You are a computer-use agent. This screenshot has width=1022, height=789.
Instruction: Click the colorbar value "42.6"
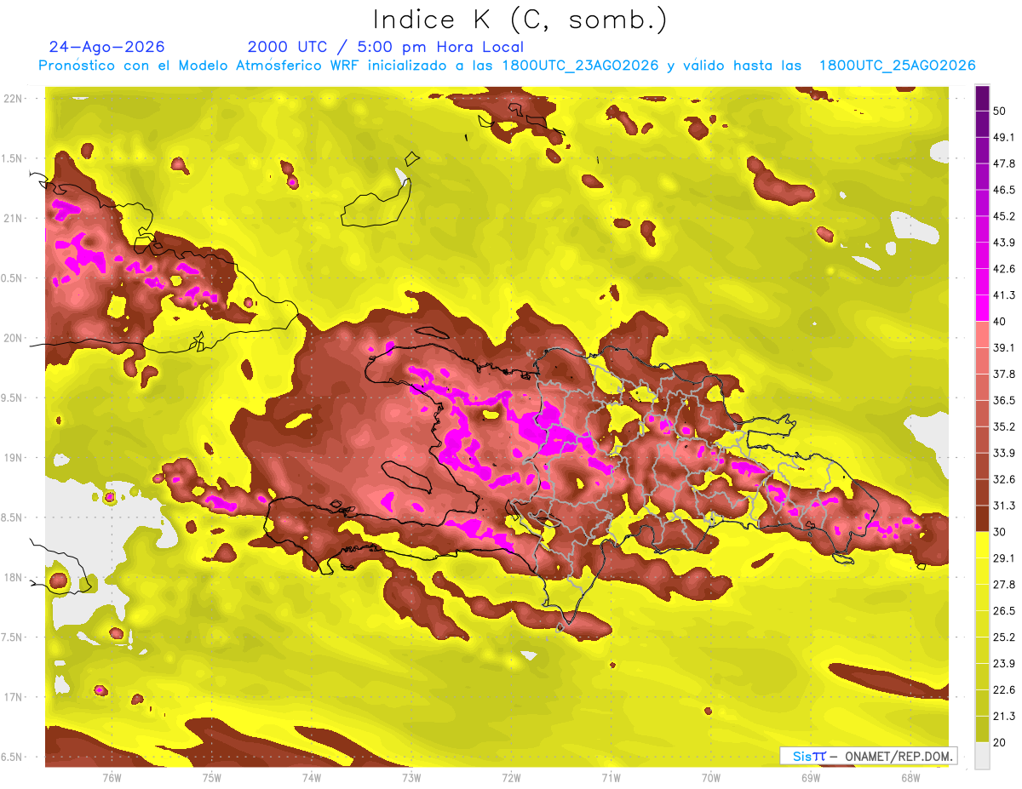[1003, 269]
